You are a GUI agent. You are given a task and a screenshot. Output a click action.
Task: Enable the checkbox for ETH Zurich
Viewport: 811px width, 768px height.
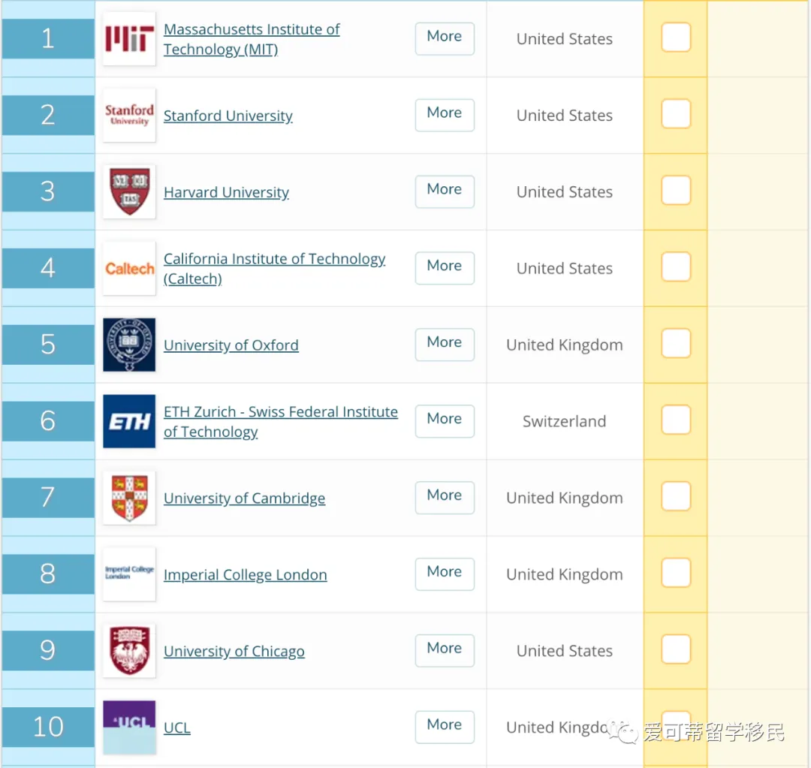pos(676,420)
